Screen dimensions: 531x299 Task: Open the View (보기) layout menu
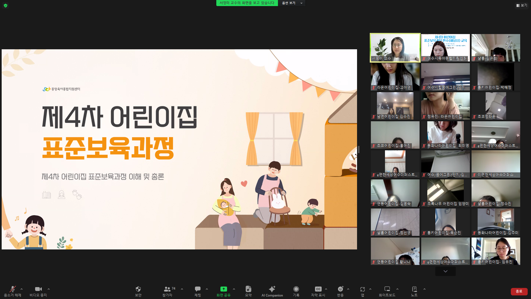522,5
